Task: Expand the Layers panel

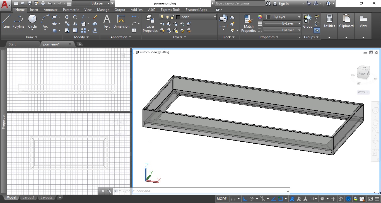Action: [x=179, y=37]
